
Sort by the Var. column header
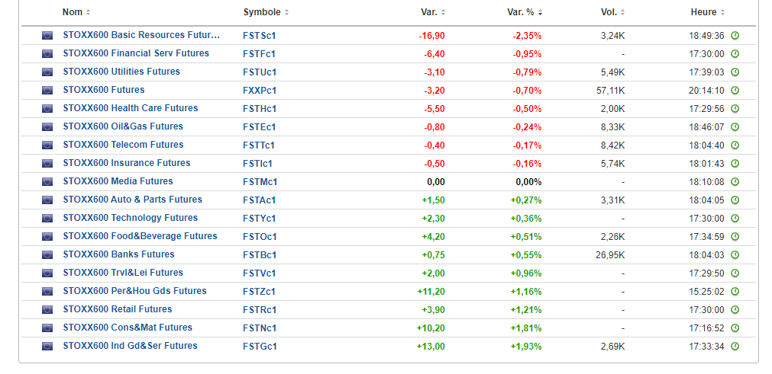click(433, 12)
